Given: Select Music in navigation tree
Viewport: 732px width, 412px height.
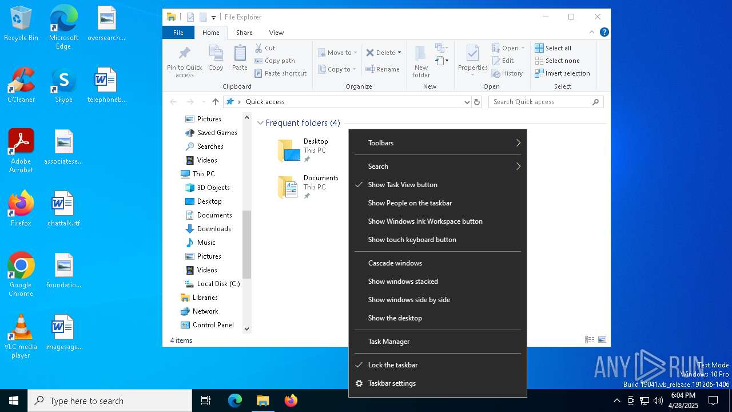Looking at the screenshot, I should [x=200, y=243].
